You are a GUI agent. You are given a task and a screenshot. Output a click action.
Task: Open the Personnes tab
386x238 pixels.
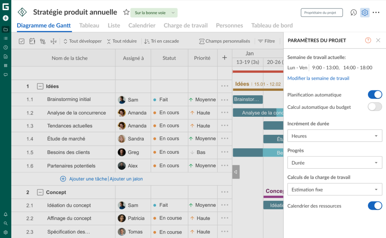coord(230,25)
